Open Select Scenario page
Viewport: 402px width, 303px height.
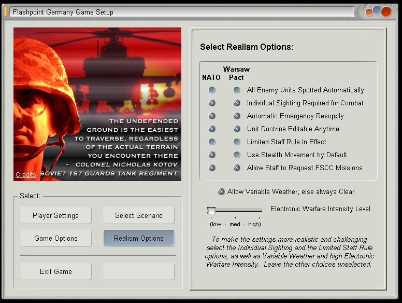click(x=139, y=215)
